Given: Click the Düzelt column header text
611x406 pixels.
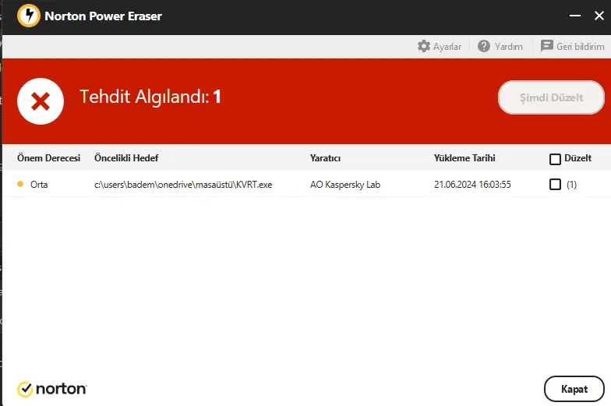Looking at the screenshot, I should [578, 157].
